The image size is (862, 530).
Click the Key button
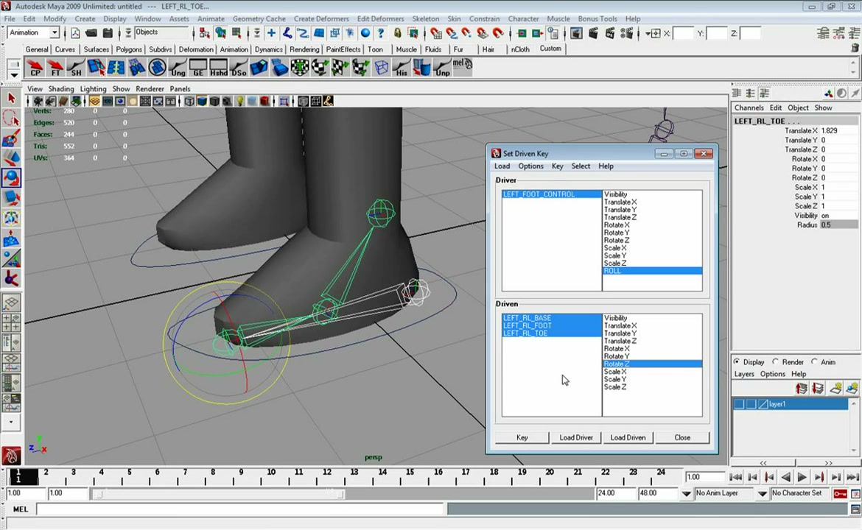(x=522, y=438)
